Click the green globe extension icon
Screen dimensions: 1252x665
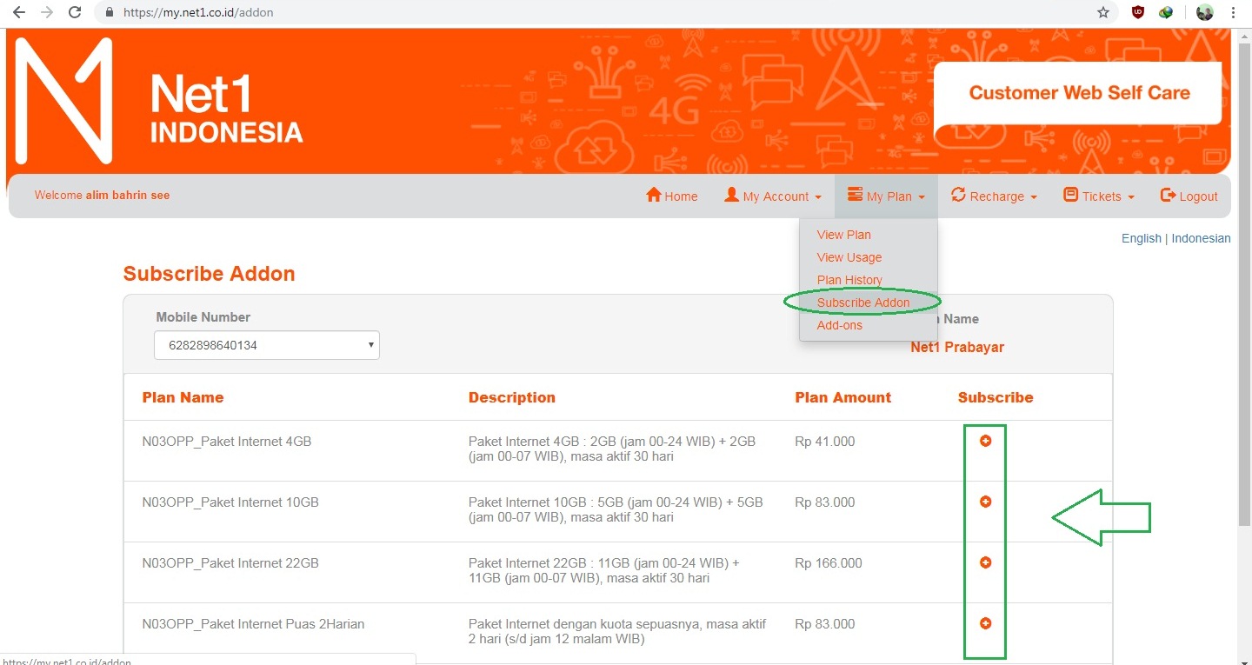(x=1166, y=12)
